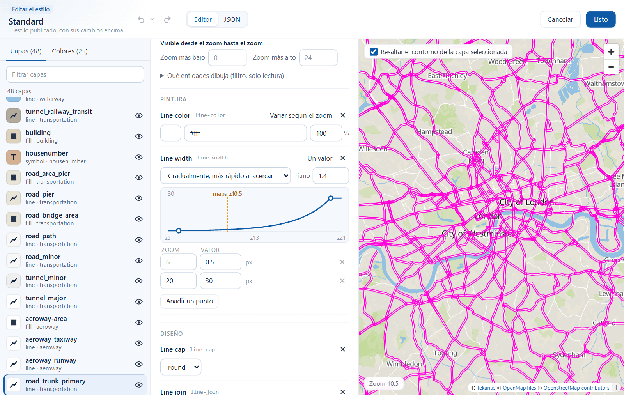Screen dimensions: 624x395
Task: Delete the zoom 6 stop row
Action: coord(342,262)
